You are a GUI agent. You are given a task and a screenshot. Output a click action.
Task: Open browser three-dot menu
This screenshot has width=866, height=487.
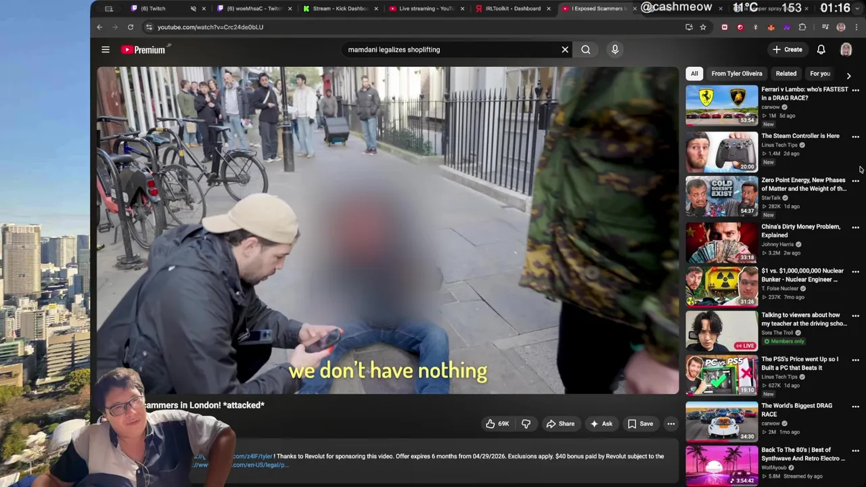point(857,27)
